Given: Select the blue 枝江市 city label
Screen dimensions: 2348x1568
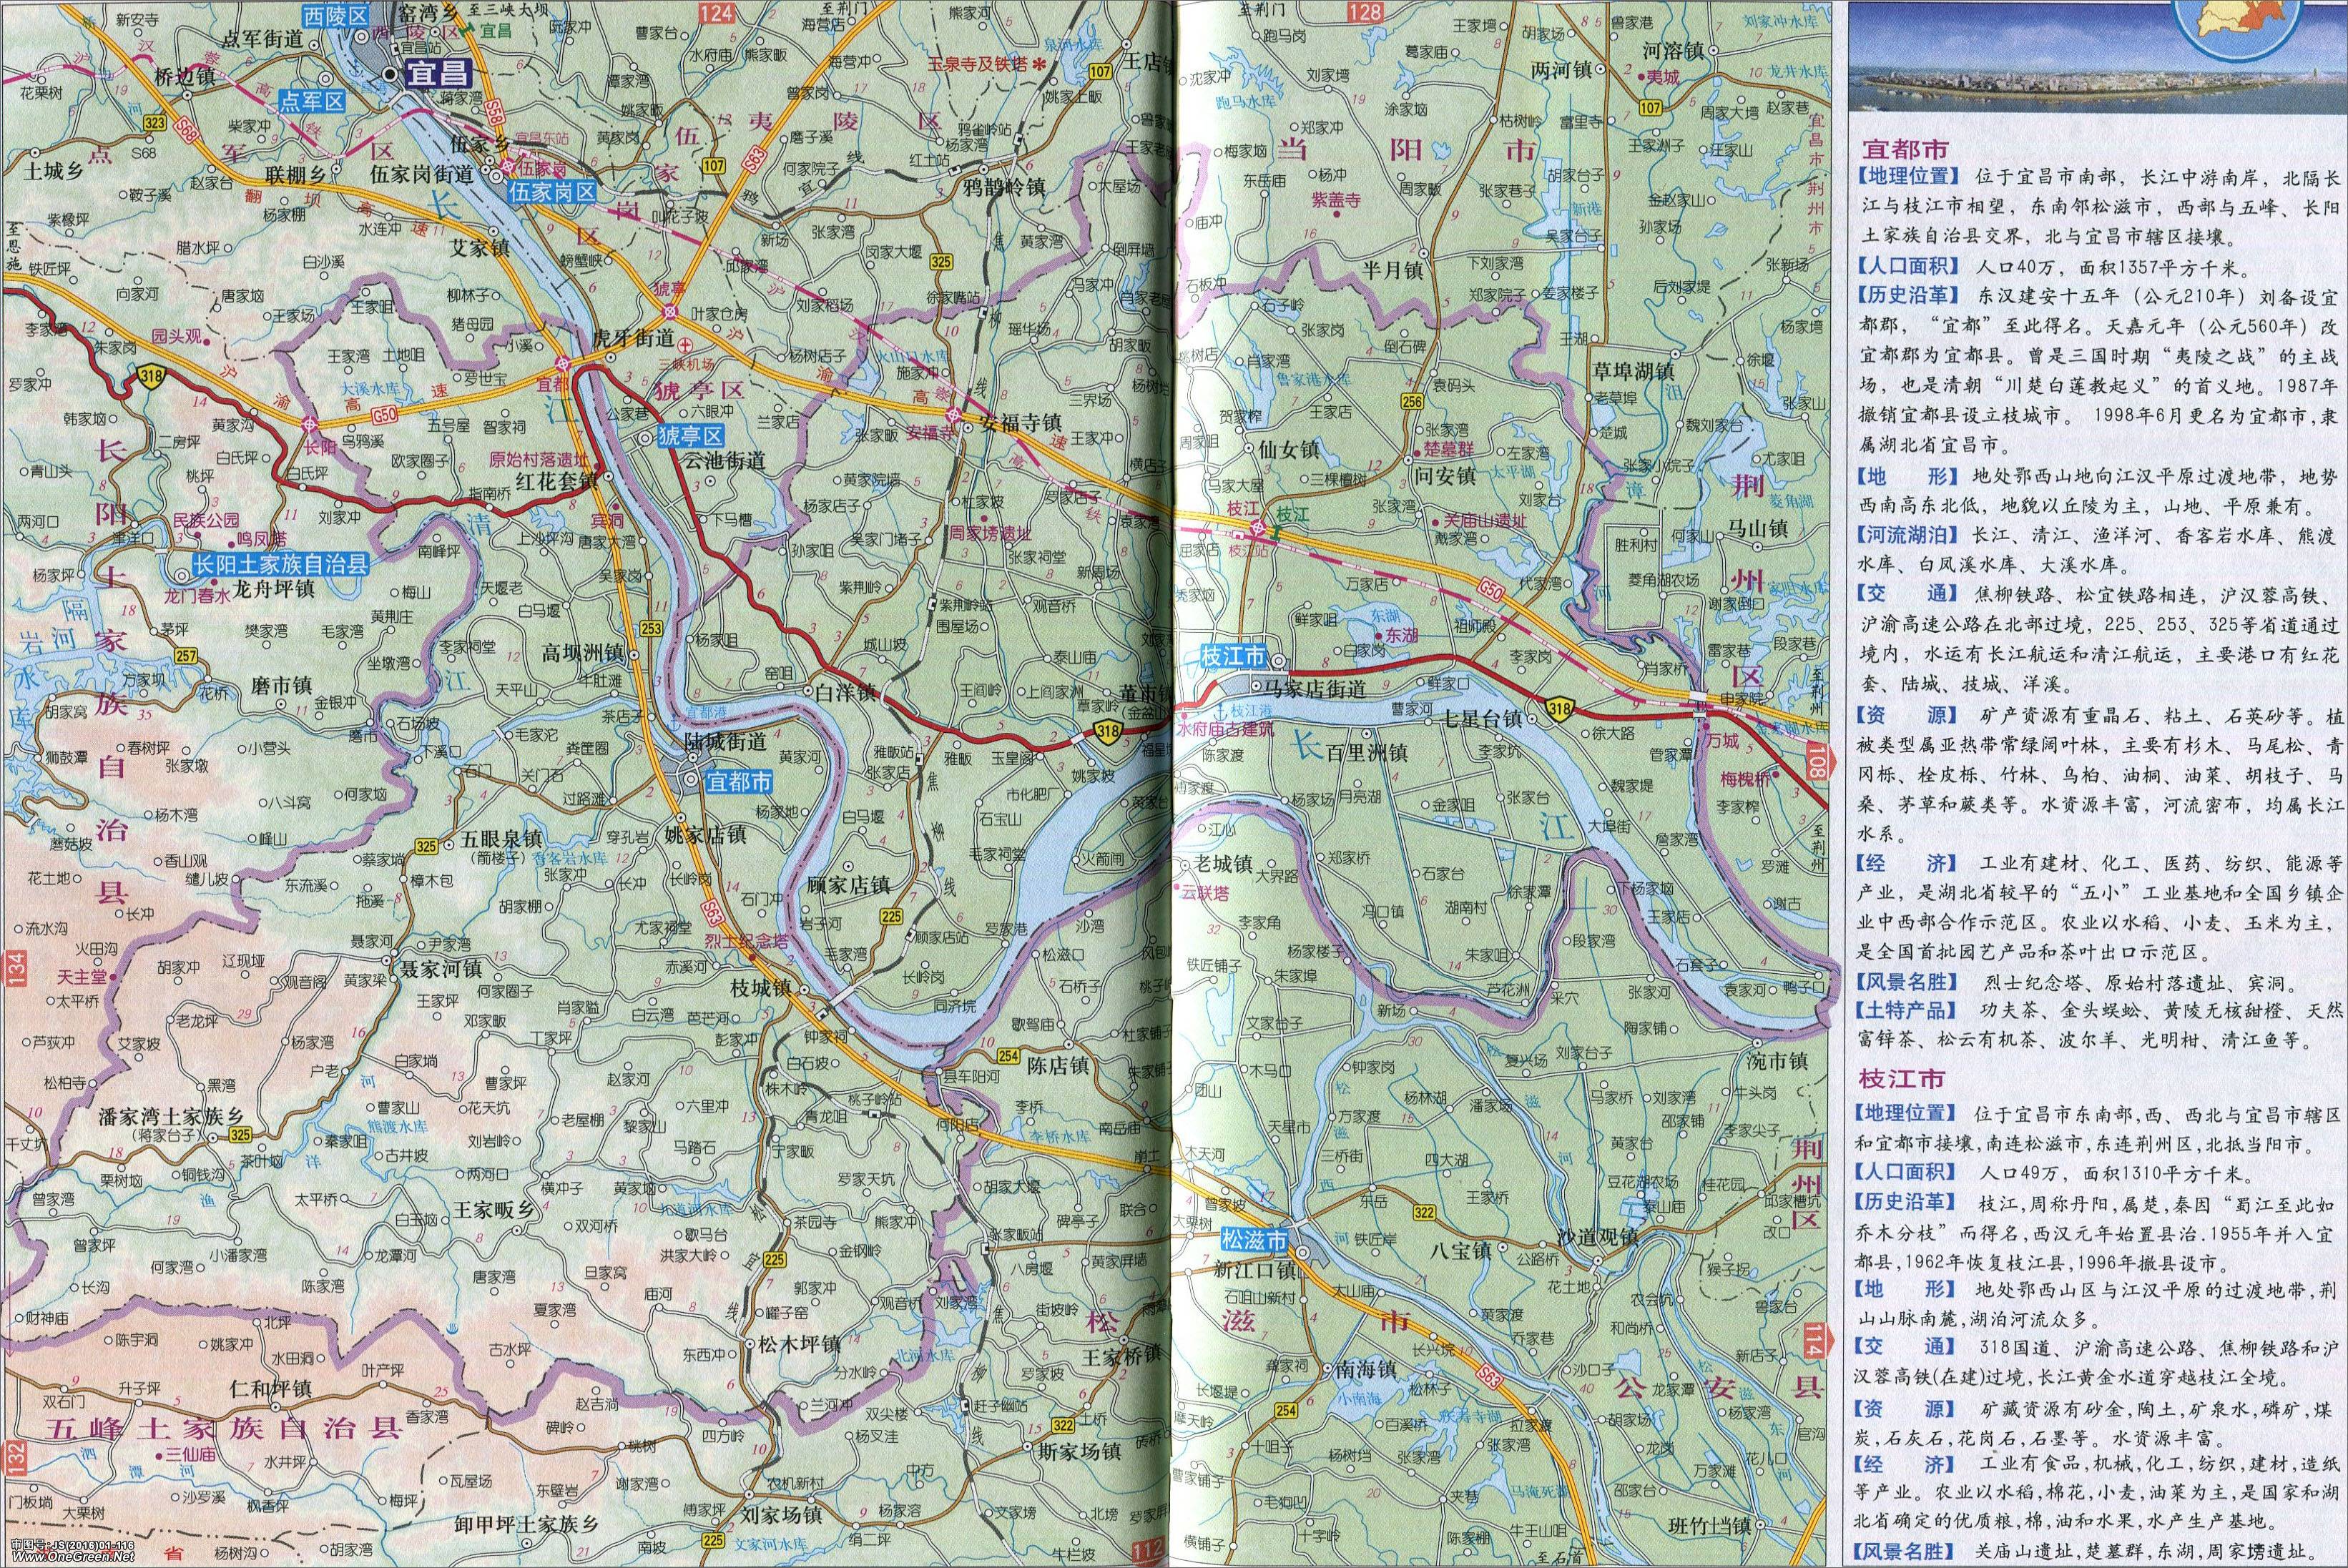Looking at the screenshot, I should [1233, 657].
